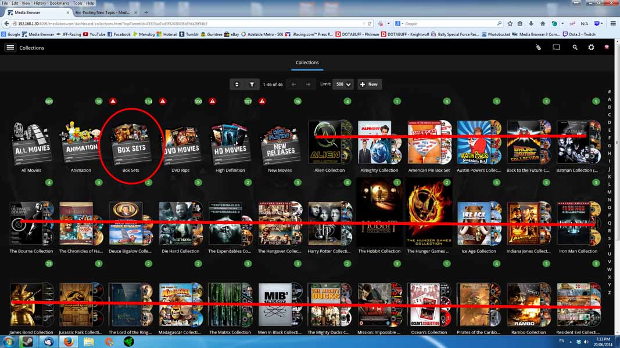Open the settings gear in Media Browser header
This screenshot has height=348, width=620.
(591, 48)
